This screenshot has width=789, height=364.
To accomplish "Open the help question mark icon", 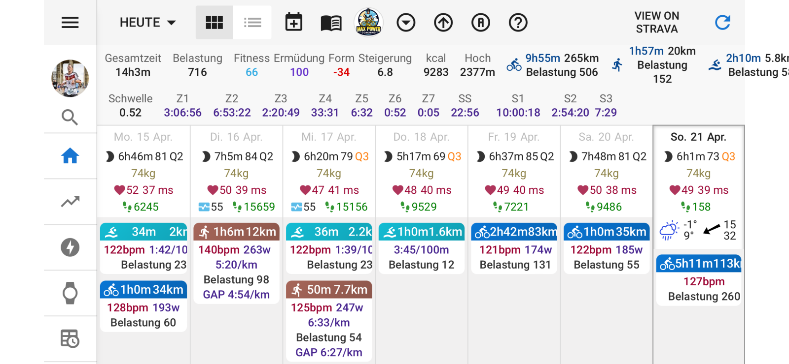I will pos(518,23).
